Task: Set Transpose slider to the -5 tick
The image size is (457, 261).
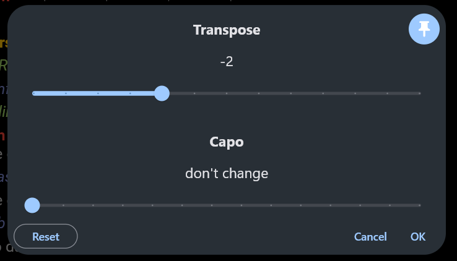Action: [x=66, y=93]
